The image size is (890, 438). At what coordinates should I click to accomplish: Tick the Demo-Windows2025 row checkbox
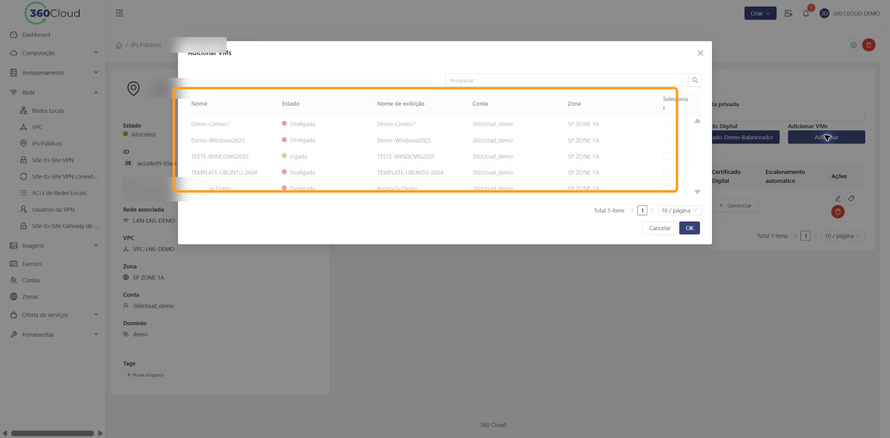coord(666,140)
